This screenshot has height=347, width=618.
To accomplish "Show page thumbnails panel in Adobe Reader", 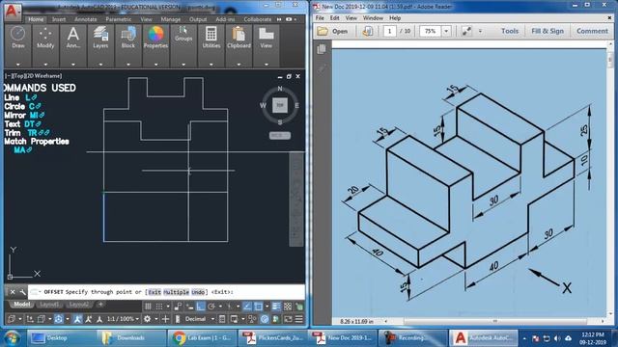I will pyautogui.click(x=322, y=49).
